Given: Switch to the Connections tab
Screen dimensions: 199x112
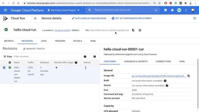Looking at the screenshot, I should click(163, 62).
